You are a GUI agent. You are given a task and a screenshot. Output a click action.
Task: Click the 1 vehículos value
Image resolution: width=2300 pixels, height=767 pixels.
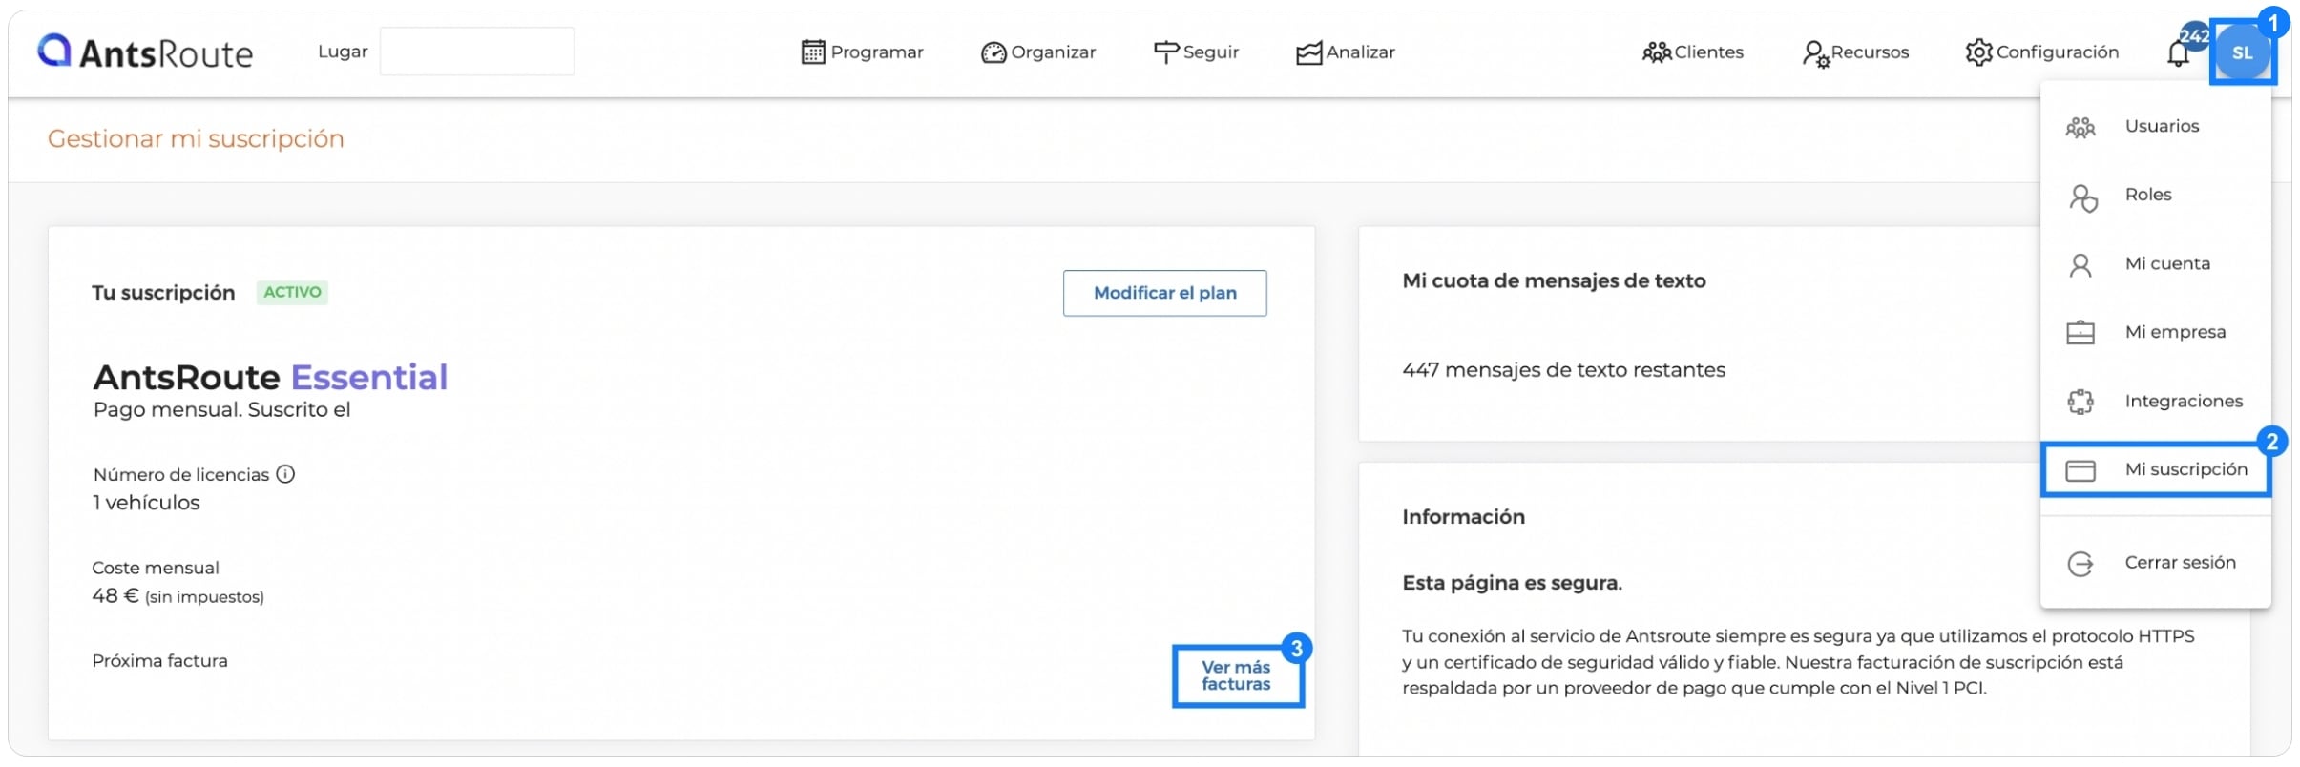(x=146, y=503)
